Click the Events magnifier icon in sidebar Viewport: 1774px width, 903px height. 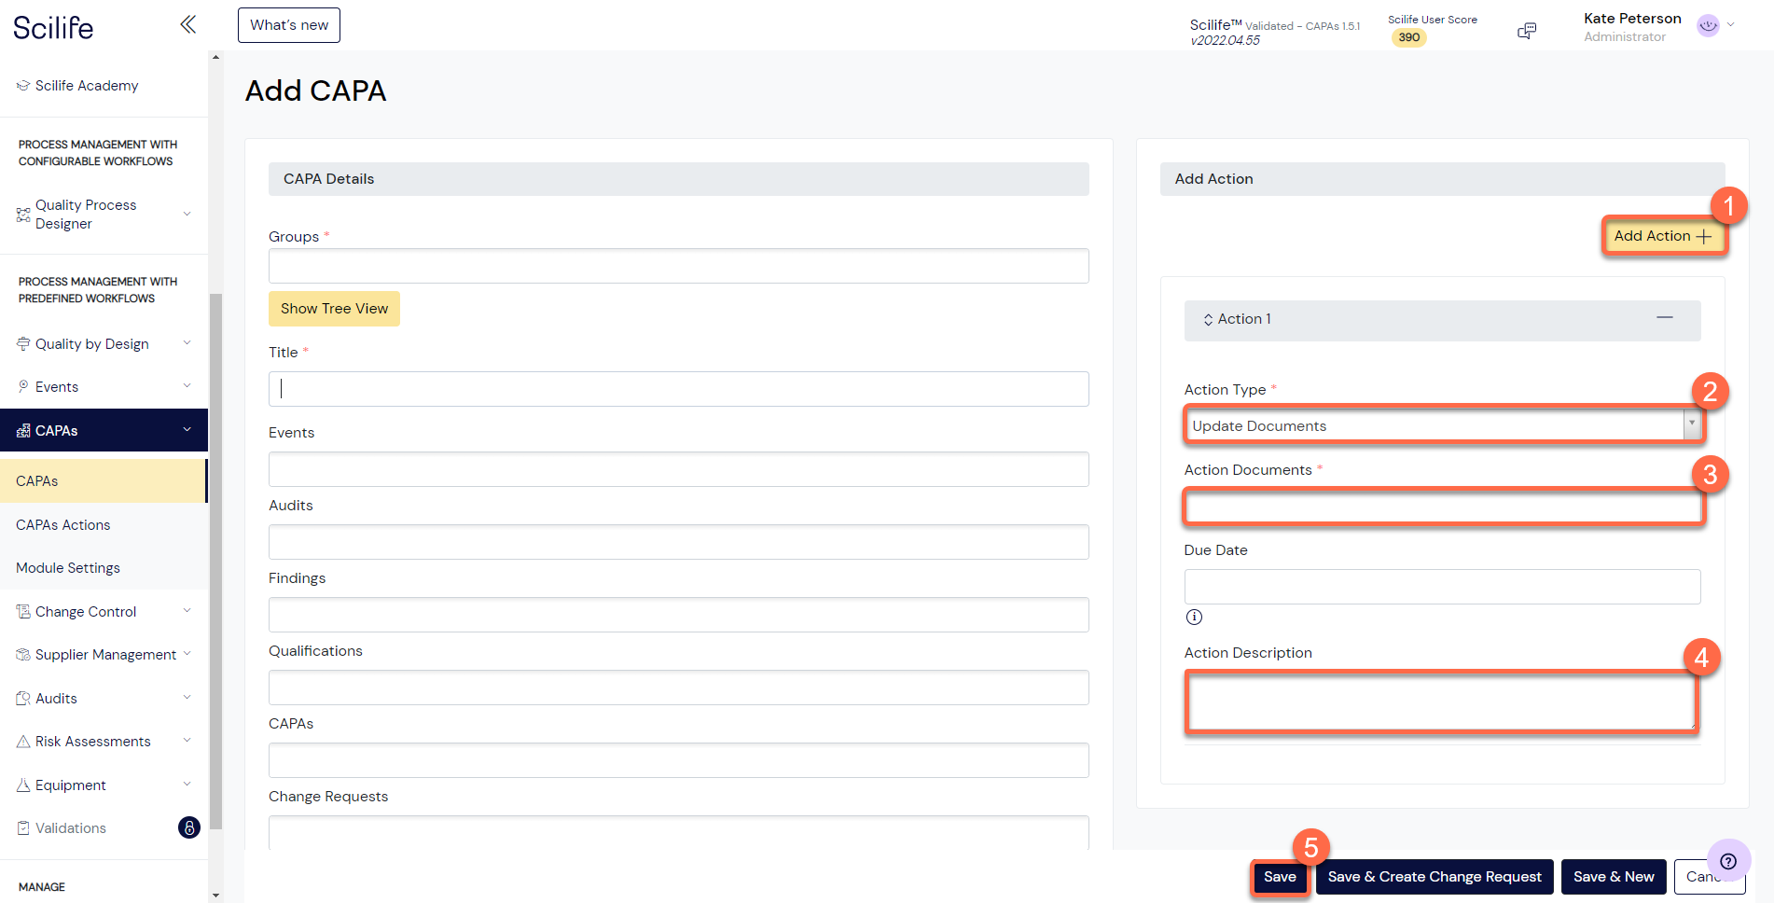[x=21, y=386]
